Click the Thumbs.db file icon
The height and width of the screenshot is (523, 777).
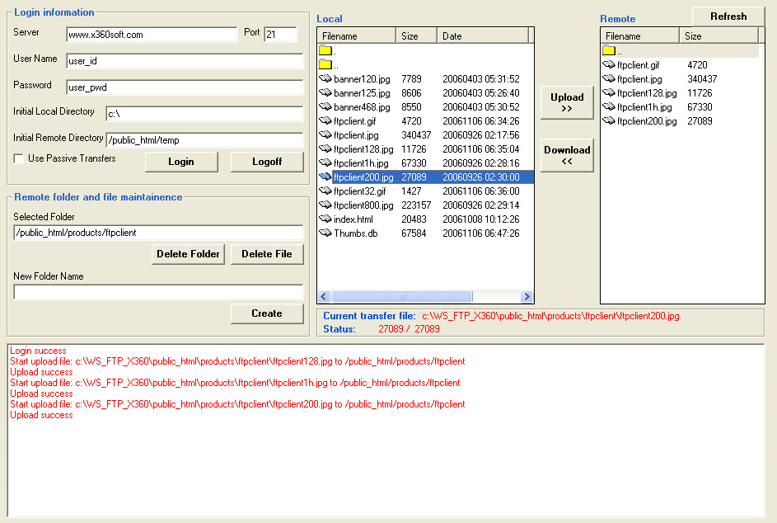point(325,233)
